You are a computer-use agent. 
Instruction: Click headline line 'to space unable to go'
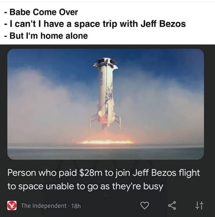pos(85,186)
